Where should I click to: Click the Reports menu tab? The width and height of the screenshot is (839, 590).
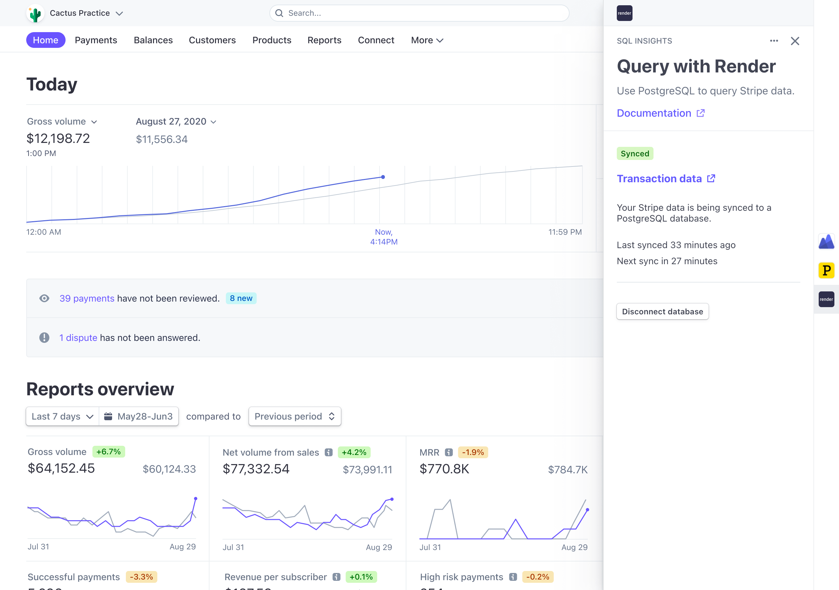[x=324, y=40]
